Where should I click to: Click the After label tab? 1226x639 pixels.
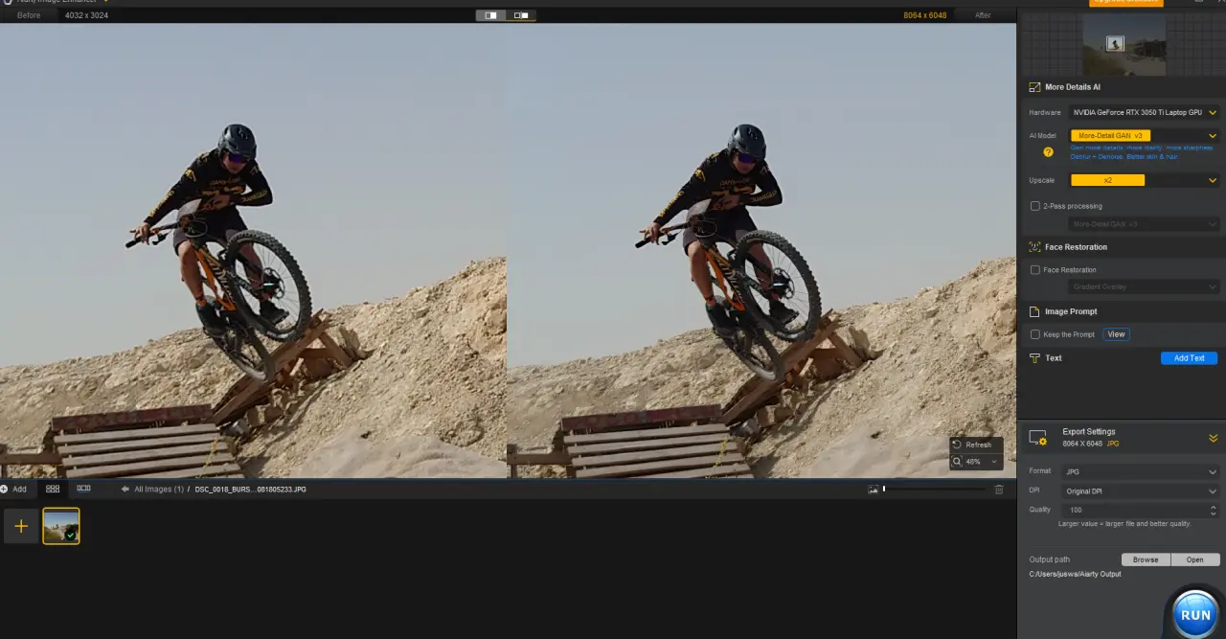[983, 15]
